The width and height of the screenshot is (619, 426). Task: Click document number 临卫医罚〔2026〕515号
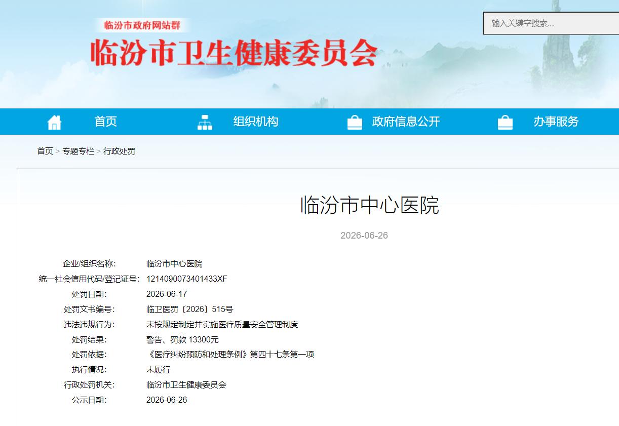coord(190,309)
